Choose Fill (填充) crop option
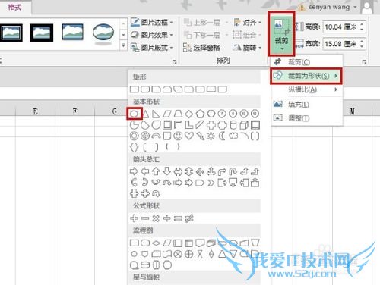This screenshot has width=380, height=285. 307,104
